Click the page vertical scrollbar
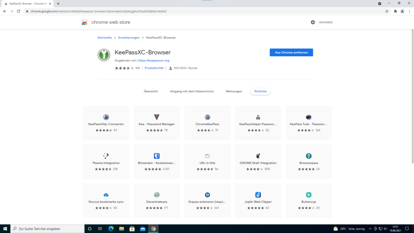This screenshot has width=414, height=233. (x=412, y=96)
